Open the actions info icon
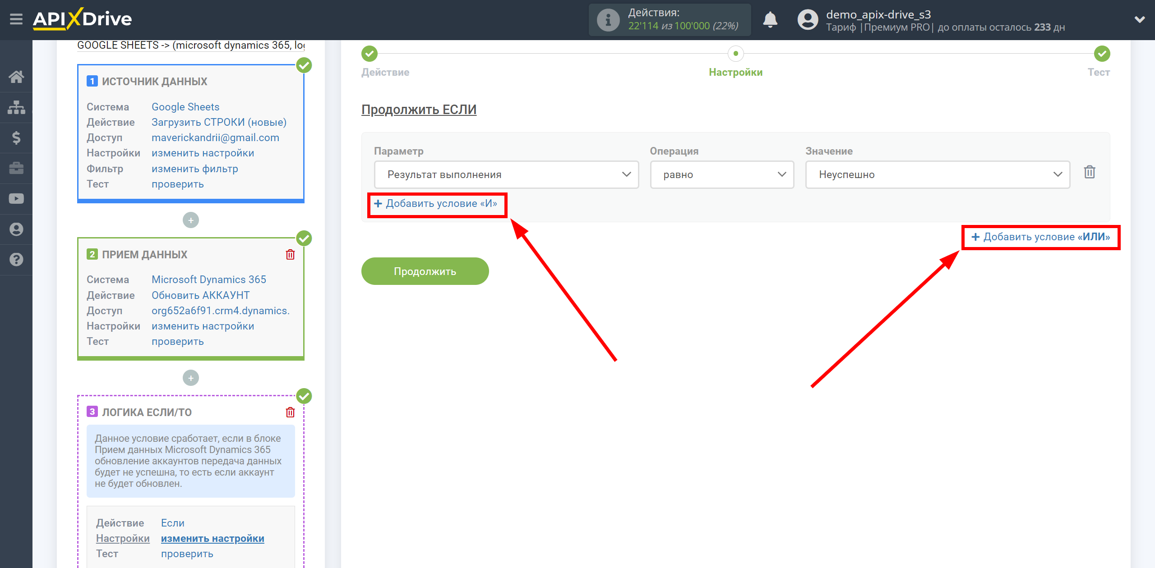 click(x=608, y=20)
